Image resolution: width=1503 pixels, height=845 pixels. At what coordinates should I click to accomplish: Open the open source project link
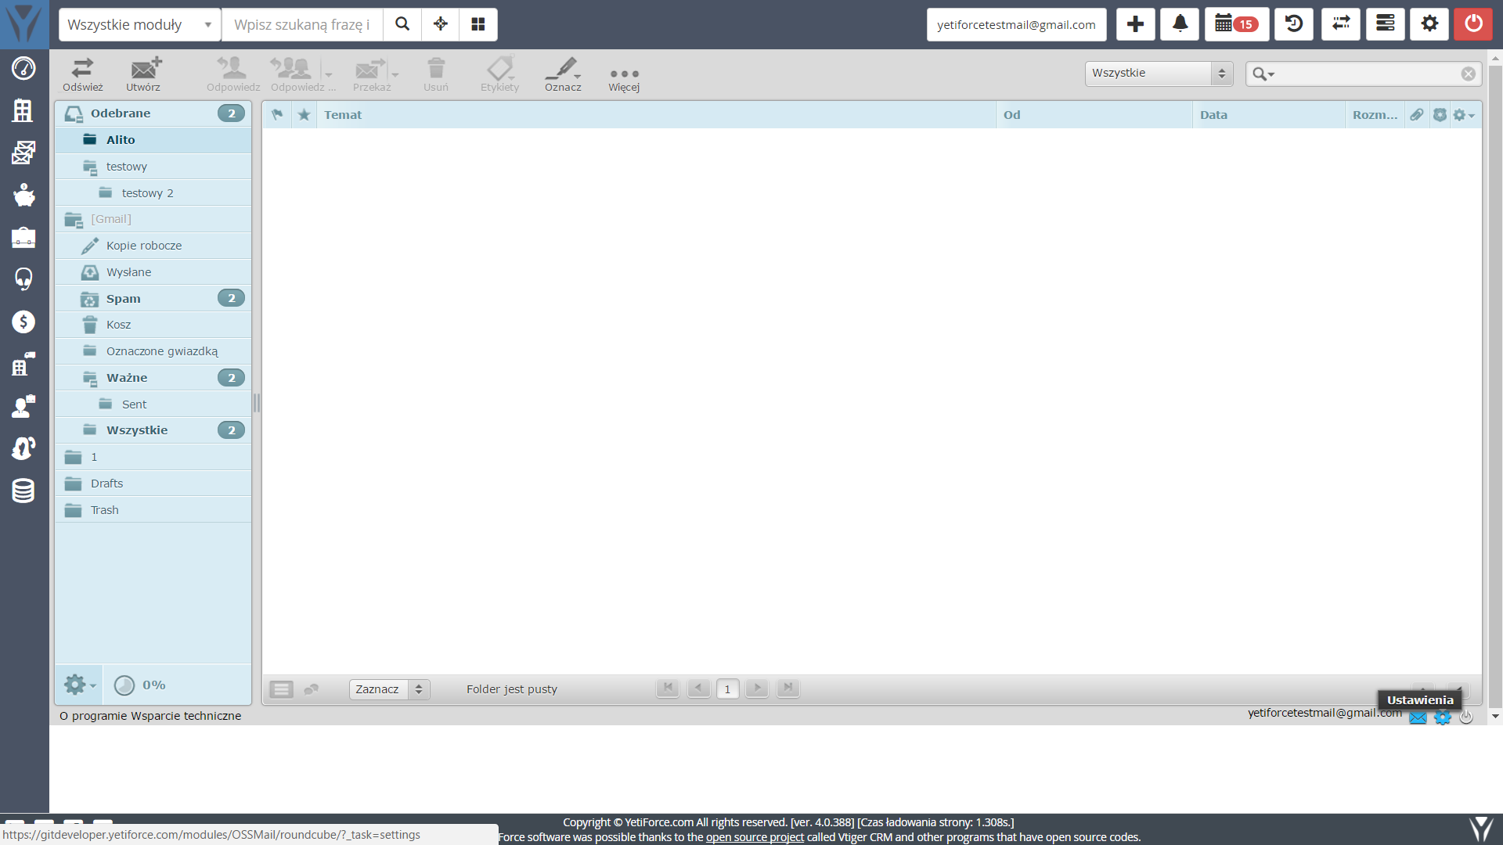pos(755,837)
